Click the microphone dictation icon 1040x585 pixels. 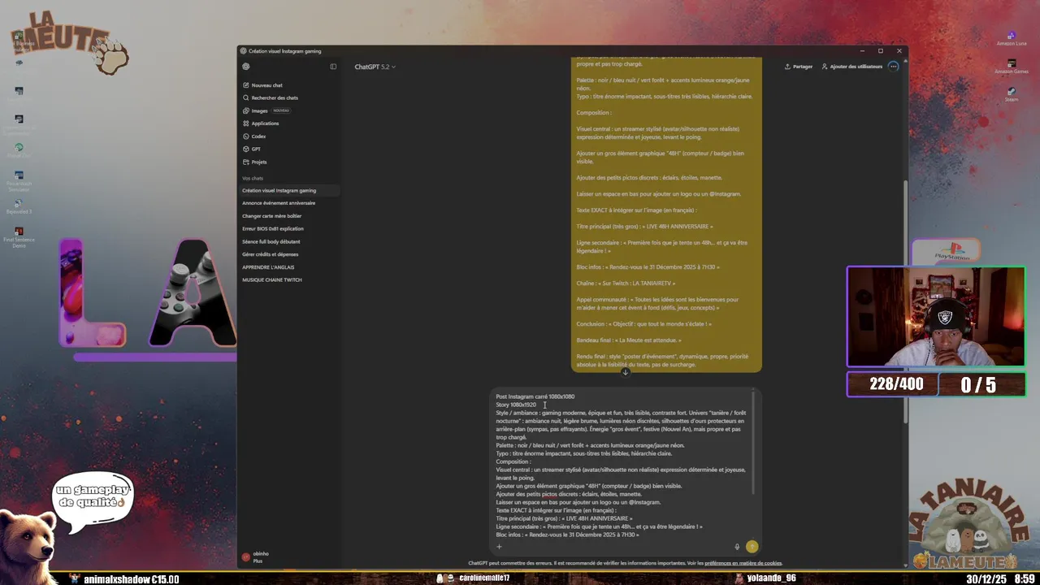click(737, 547)
